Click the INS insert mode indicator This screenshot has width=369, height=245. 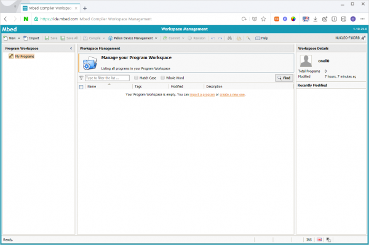click(309, 240)
